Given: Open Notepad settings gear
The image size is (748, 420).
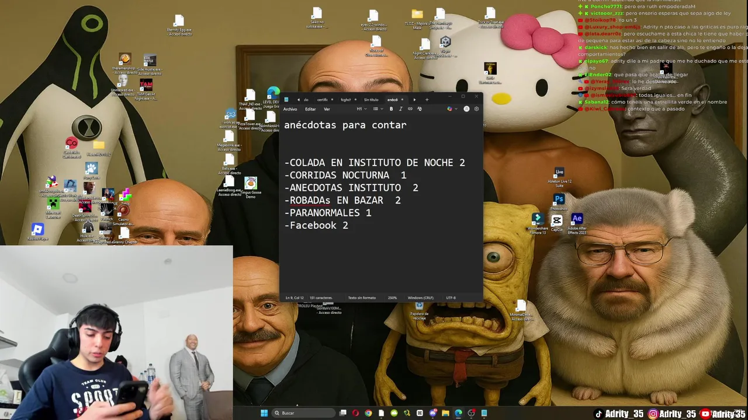Looking at the screenshot, I should (476, 109).
